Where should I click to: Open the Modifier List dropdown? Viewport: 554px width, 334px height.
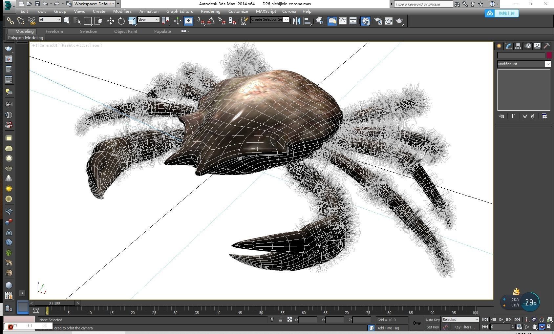tap(523, 64)
